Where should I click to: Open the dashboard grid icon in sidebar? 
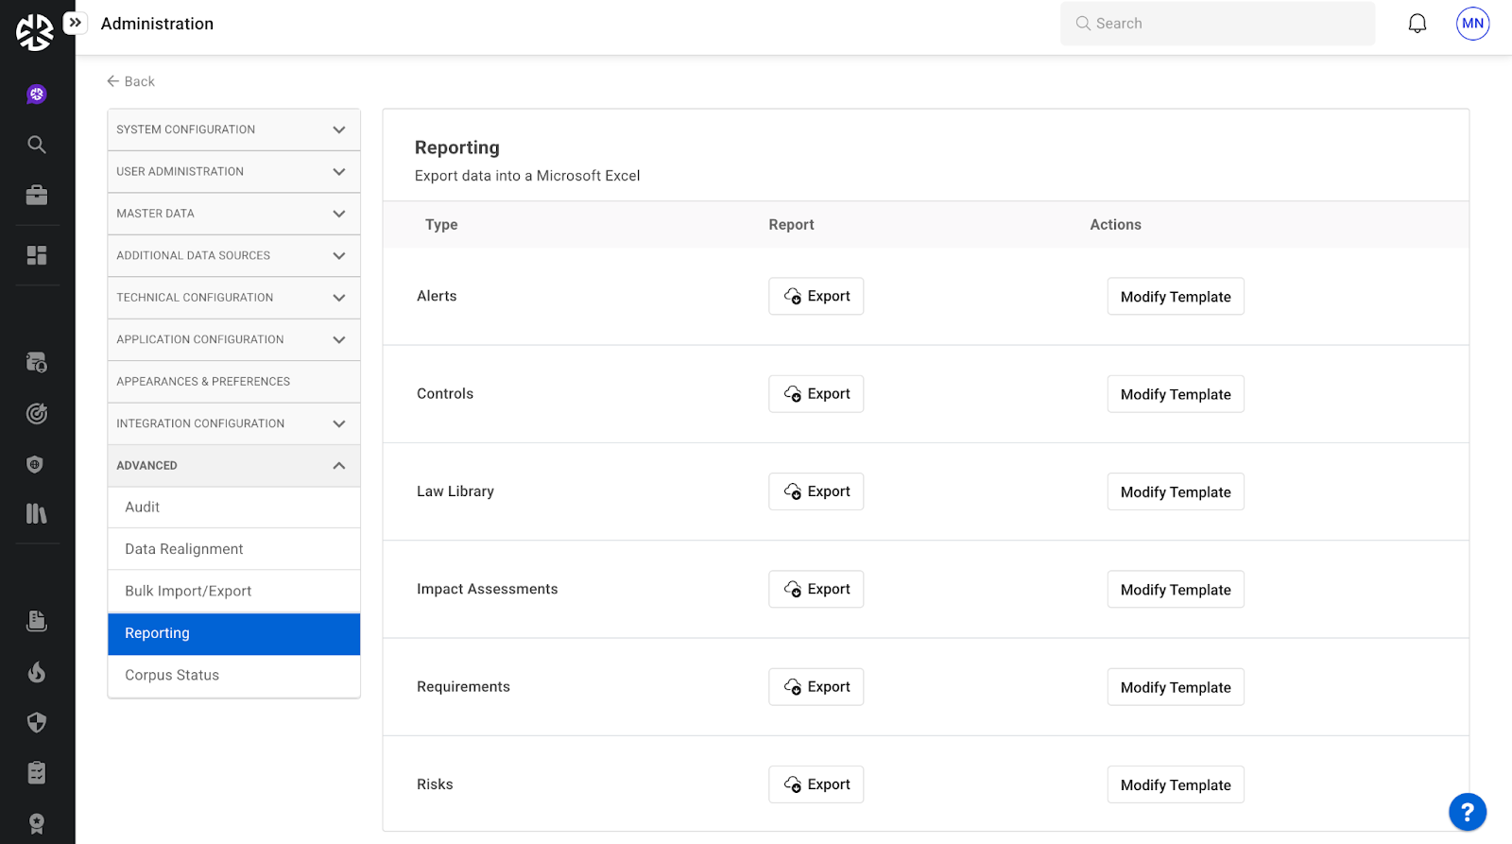37,255
